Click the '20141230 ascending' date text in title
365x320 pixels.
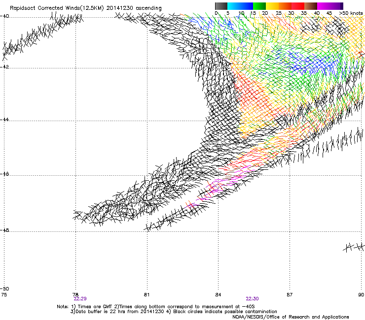[x=134, y=8]
